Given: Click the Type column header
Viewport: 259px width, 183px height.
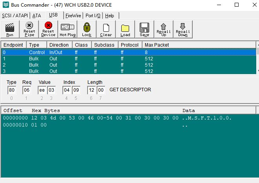Looking at the screenshot, I should (36, 45).
